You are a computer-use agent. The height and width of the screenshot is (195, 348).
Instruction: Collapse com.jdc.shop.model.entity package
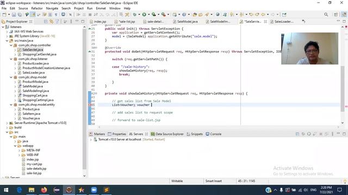click(11, 105)
